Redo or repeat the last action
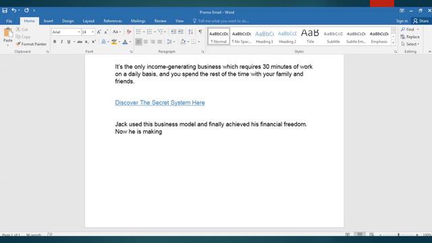 26,11
